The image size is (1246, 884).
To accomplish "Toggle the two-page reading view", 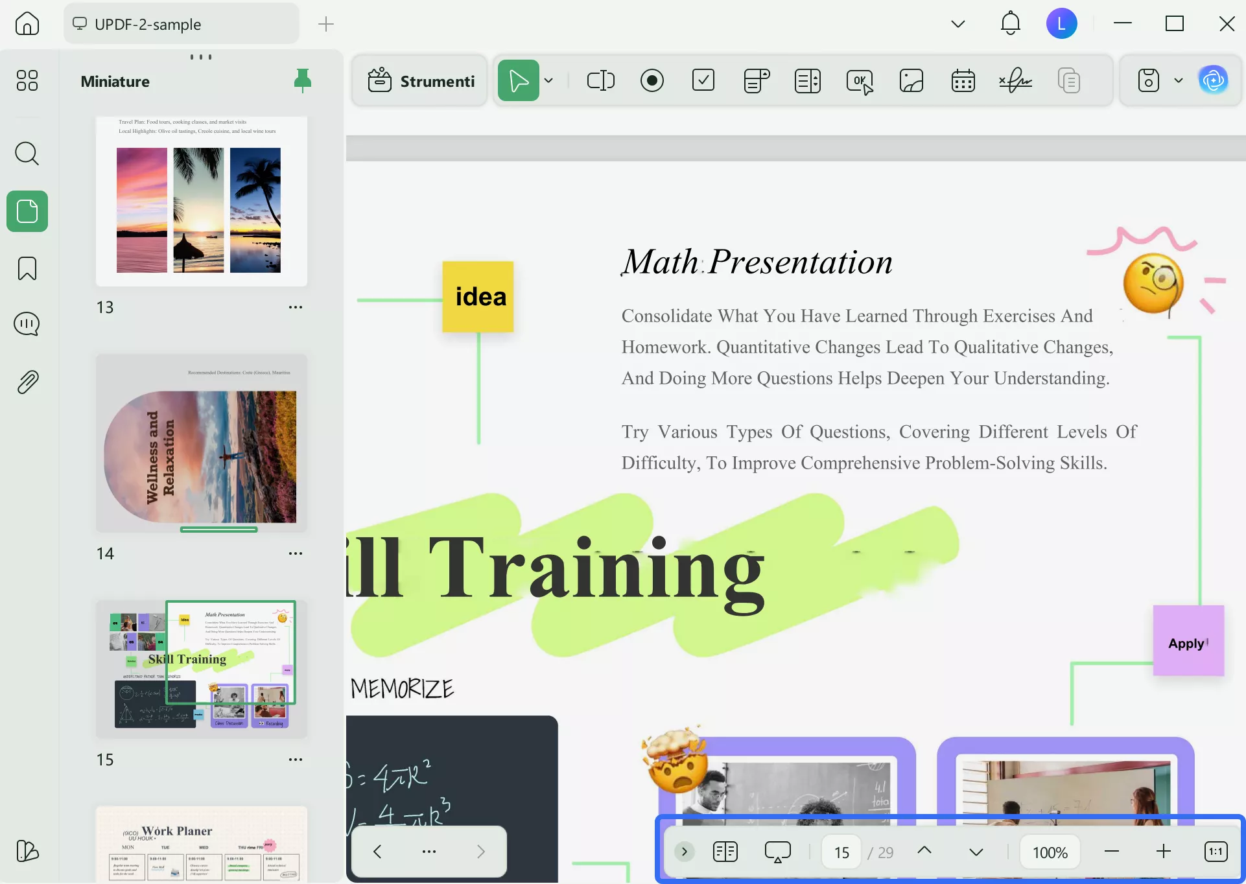I will [x=725, y=852].
